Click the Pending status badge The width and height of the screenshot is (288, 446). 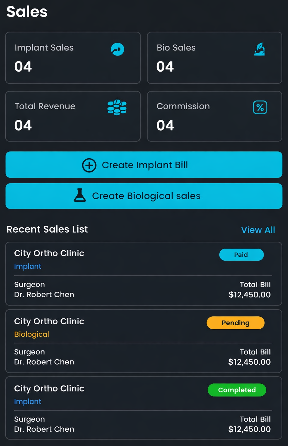(235, 323)
